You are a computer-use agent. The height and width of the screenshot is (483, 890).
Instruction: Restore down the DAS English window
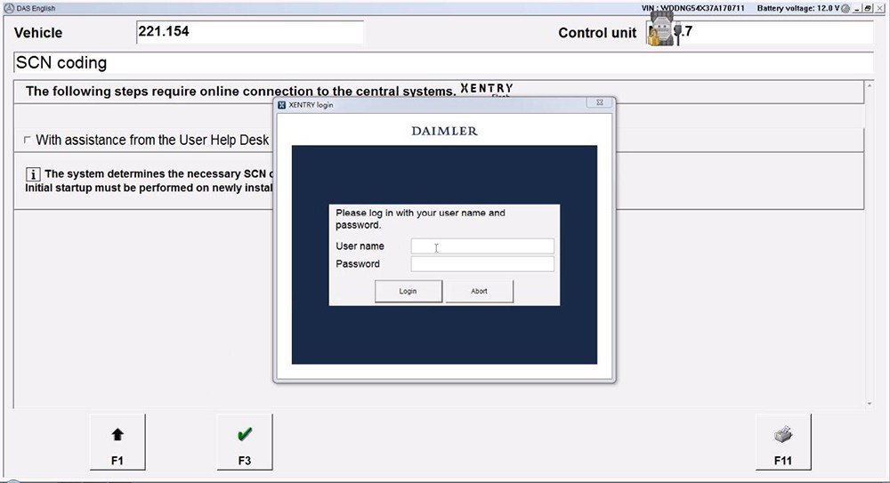(x=867, y=9)
